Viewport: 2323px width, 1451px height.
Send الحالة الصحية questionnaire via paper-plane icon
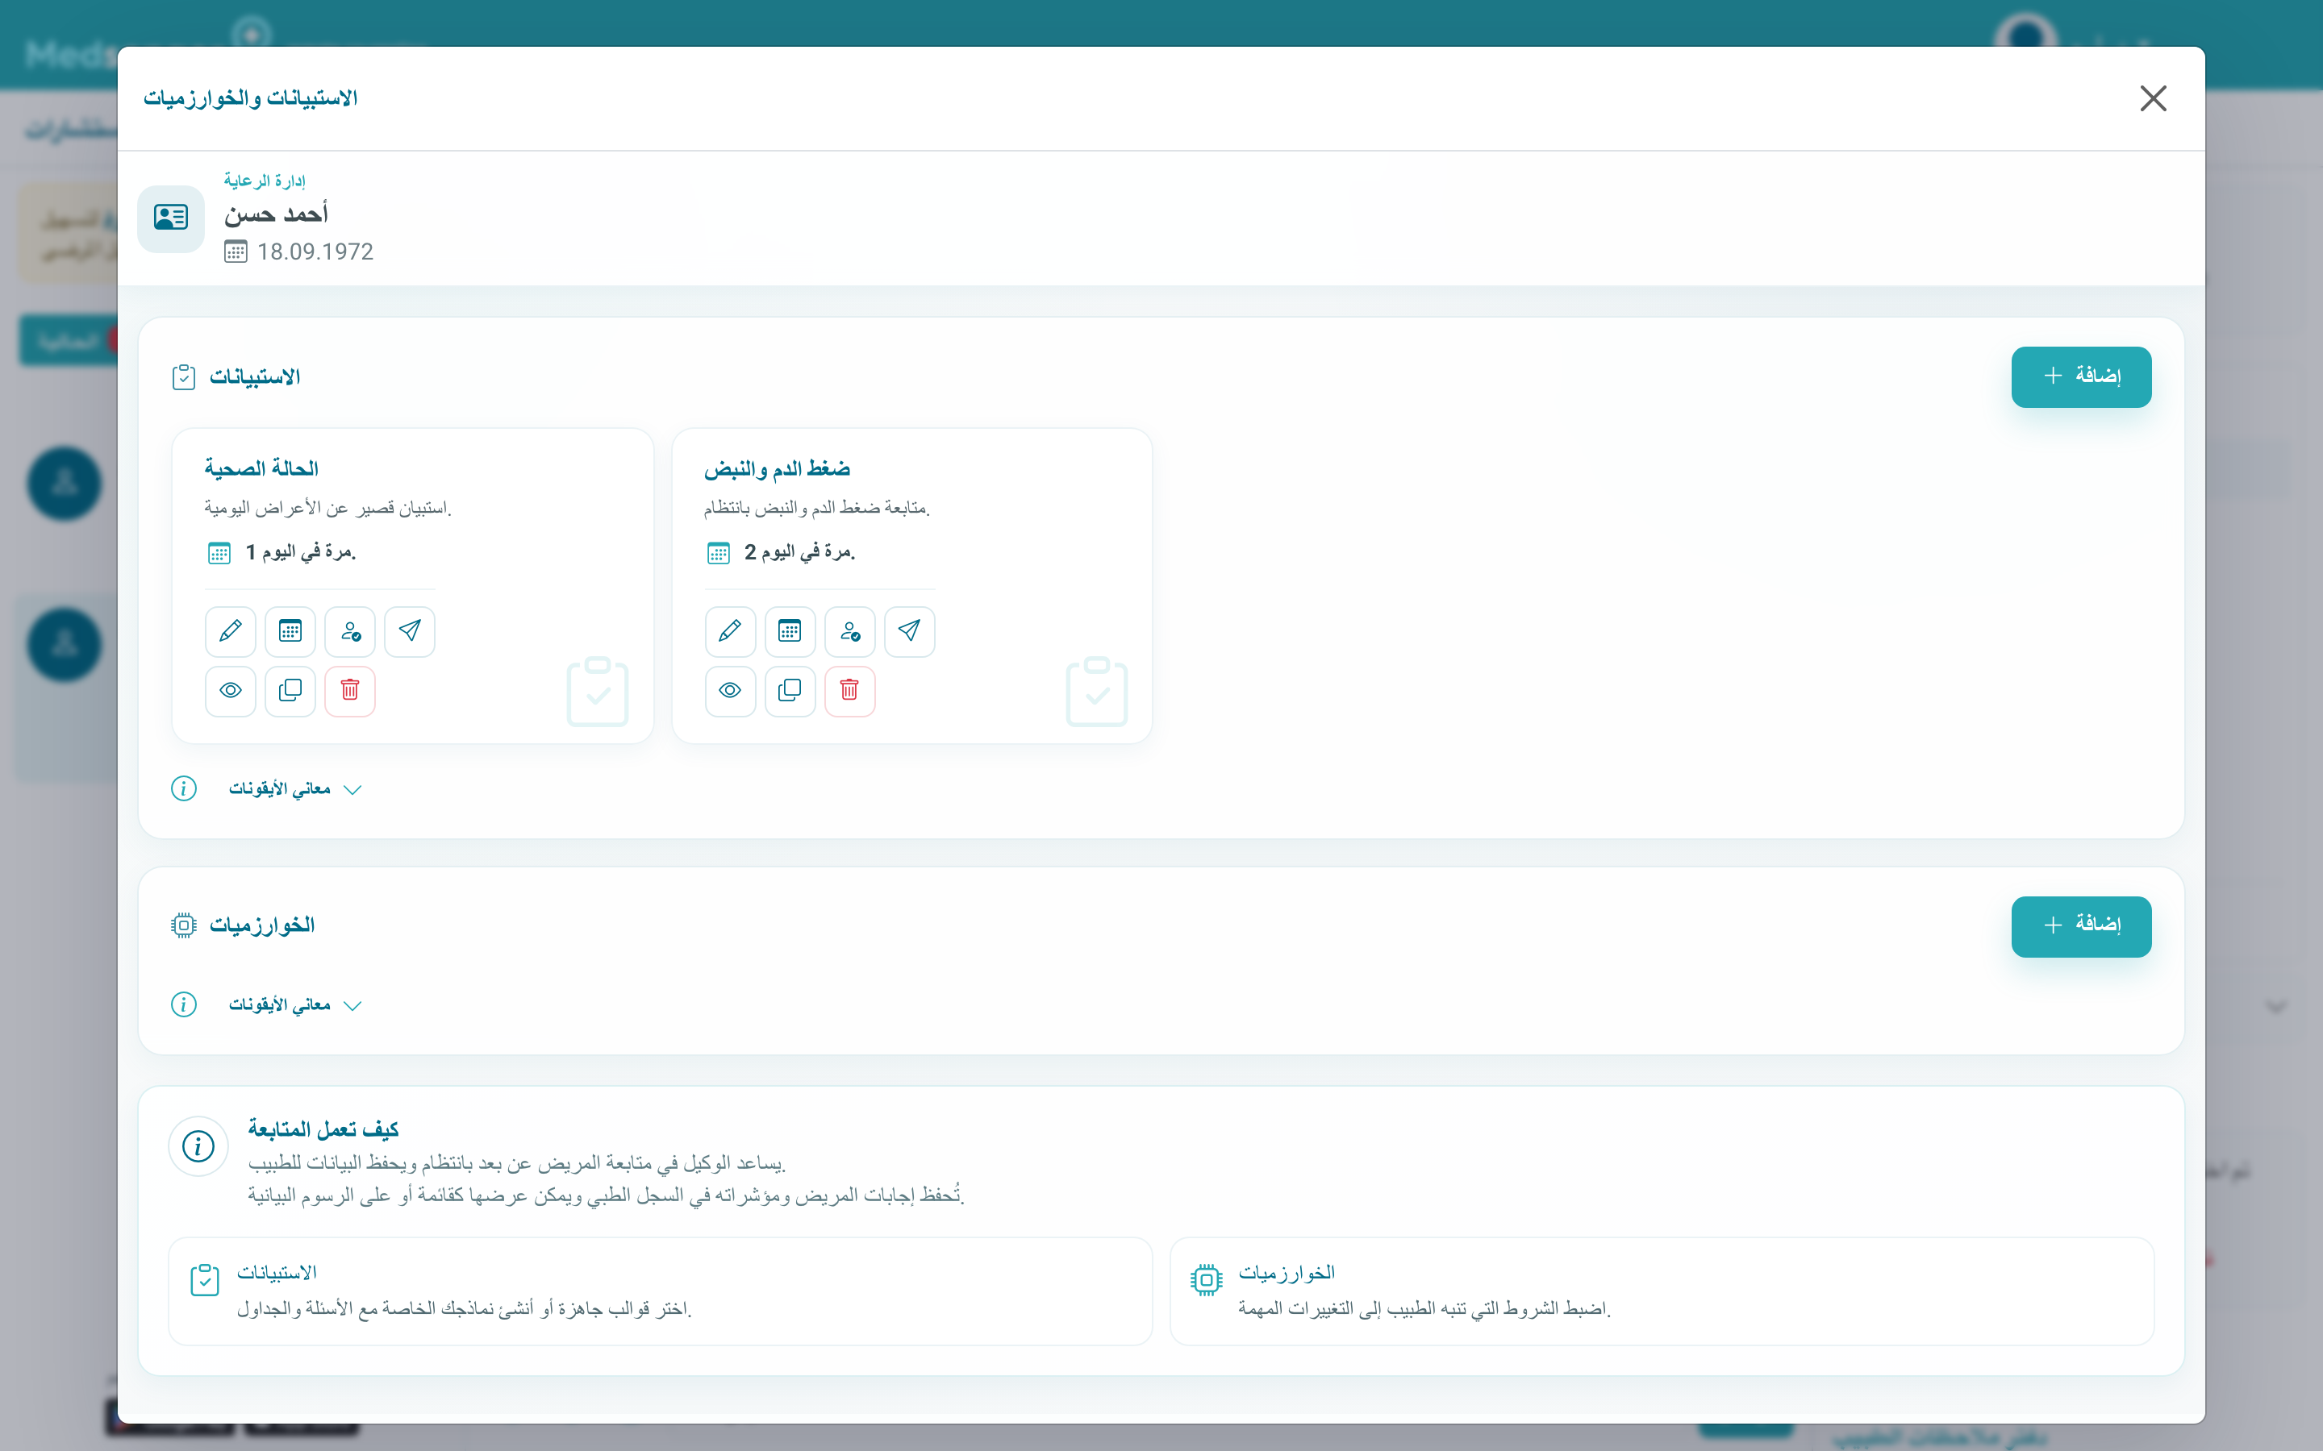point(410,630)
